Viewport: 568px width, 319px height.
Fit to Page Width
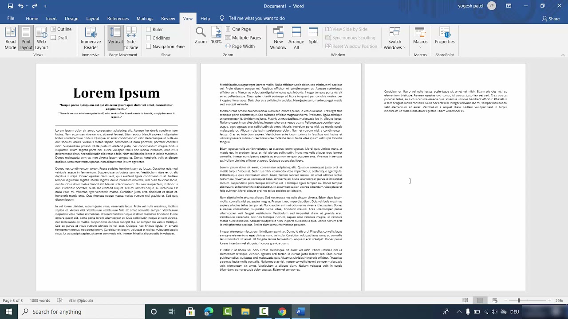coord(240,46)
